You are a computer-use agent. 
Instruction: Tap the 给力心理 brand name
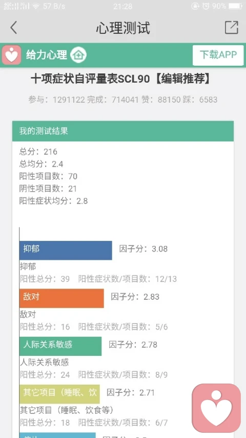pyautogui.click(x=47, y=55)
